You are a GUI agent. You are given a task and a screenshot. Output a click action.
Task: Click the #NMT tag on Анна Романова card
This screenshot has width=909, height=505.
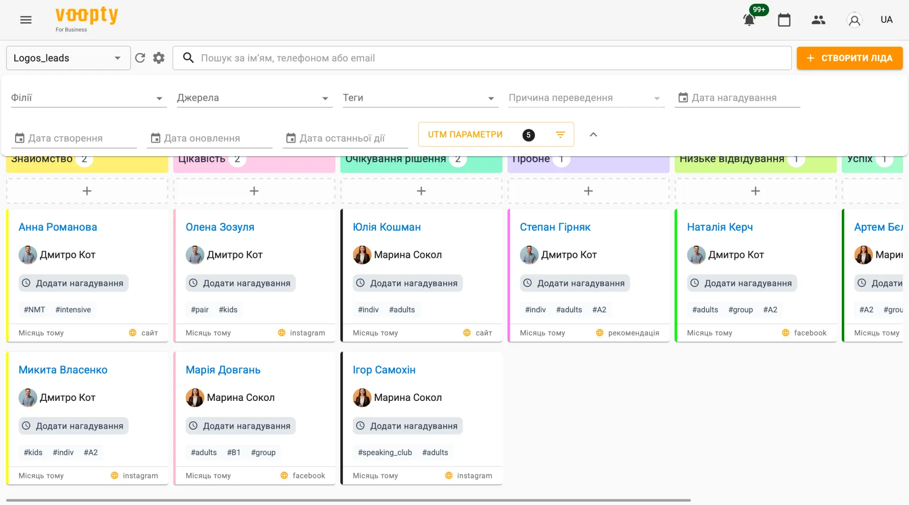(34, 310)
